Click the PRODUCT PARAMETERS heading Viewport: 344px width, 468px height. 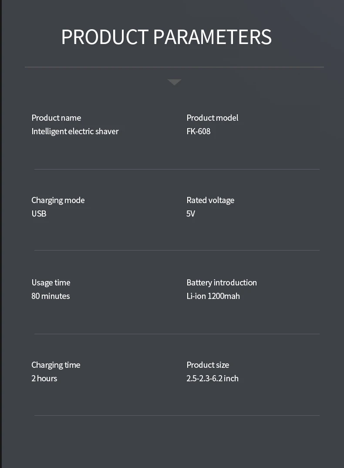[166, 37]
